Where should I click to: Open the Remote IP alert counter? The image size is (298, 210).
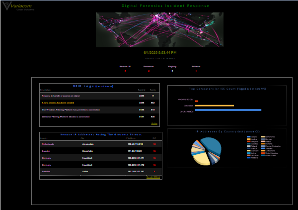point(125,71)
